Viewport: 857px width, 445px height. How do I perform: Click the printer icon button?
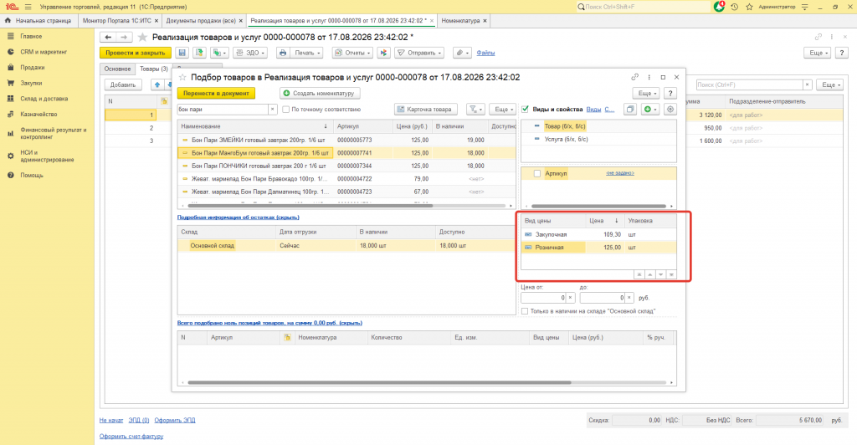(283, 53)
